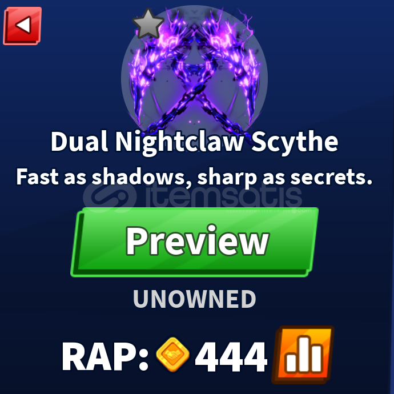Click the itemsatis watermark logo symbol

click(x=110, y=198)
